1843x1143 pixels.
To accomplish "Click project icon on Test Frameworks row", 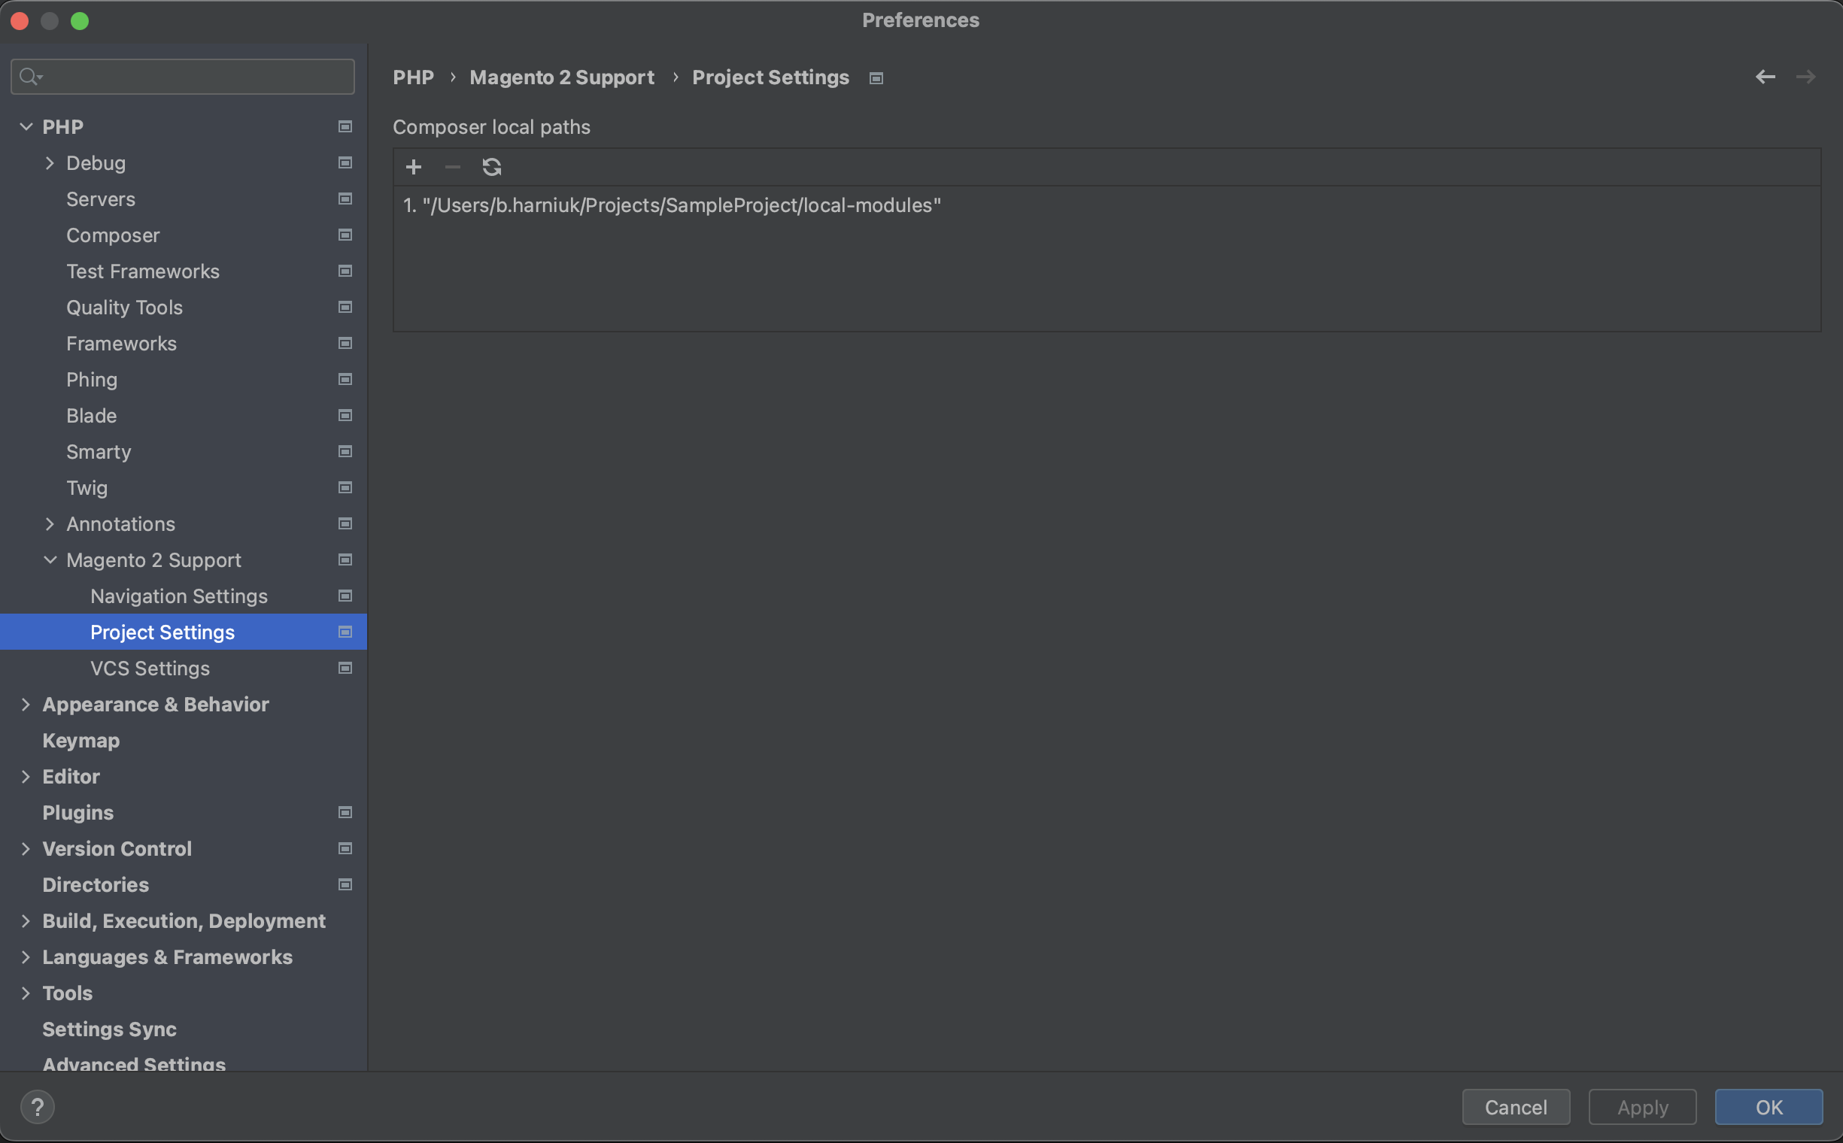I will 345,271.
